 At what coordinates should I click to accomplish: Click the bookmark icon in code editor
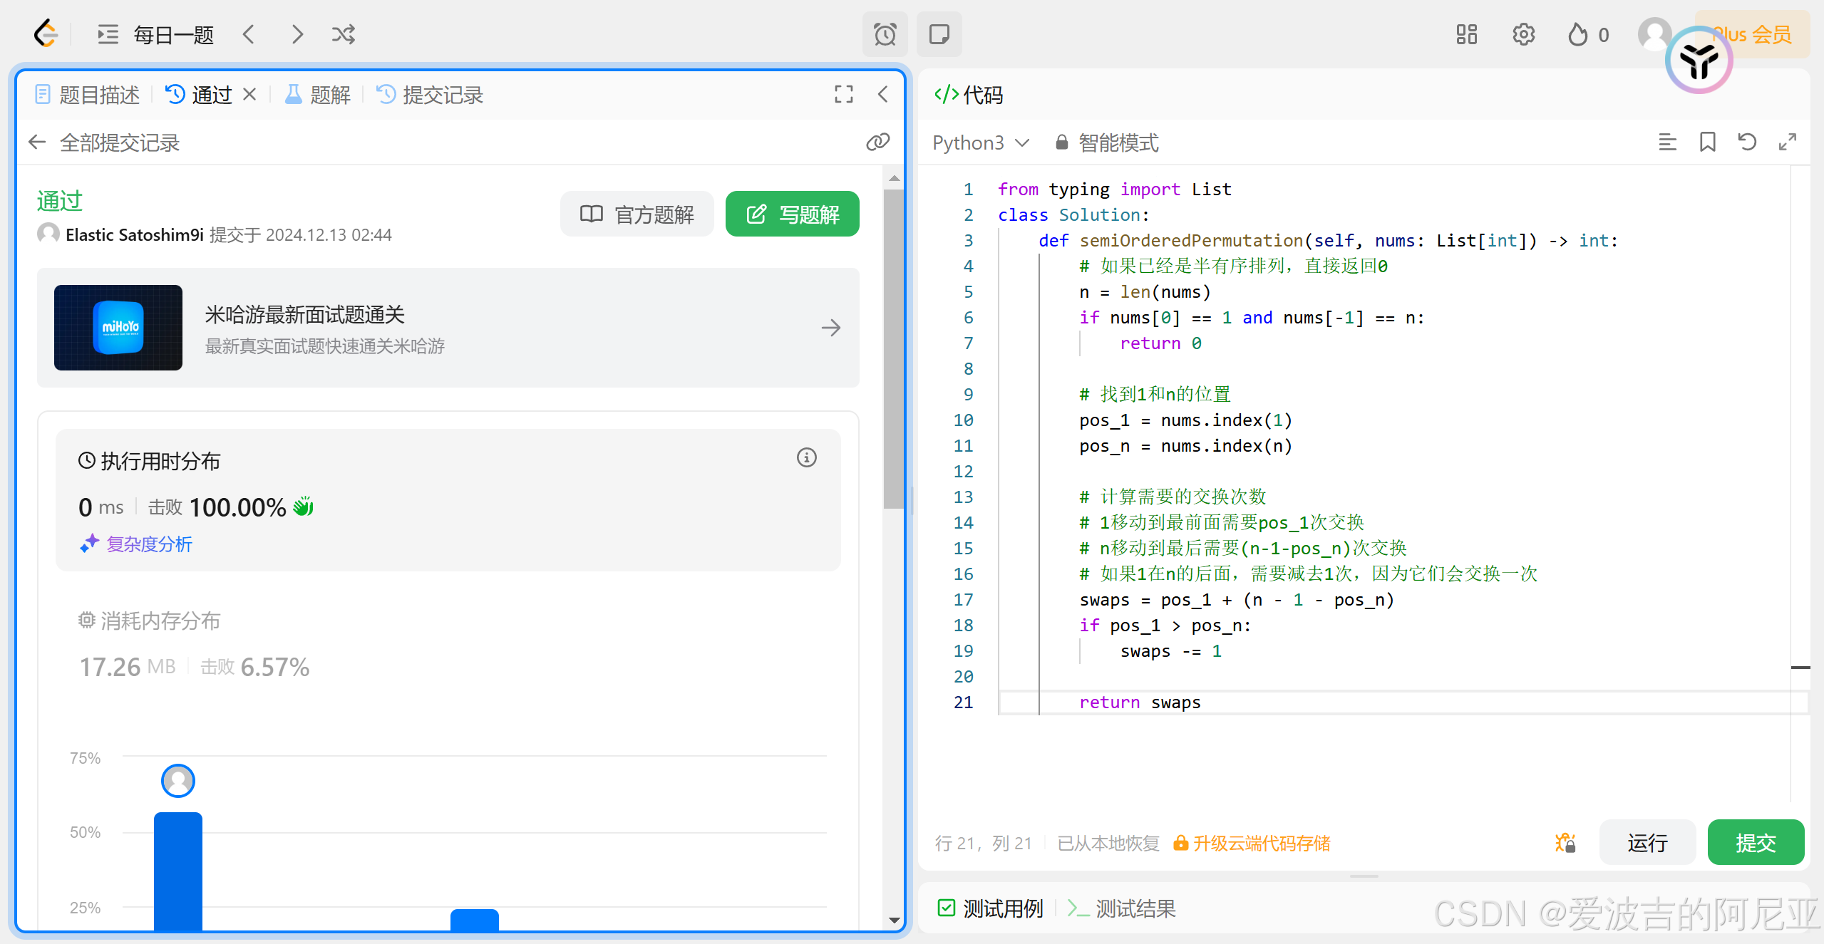[x=1707, y=142]
